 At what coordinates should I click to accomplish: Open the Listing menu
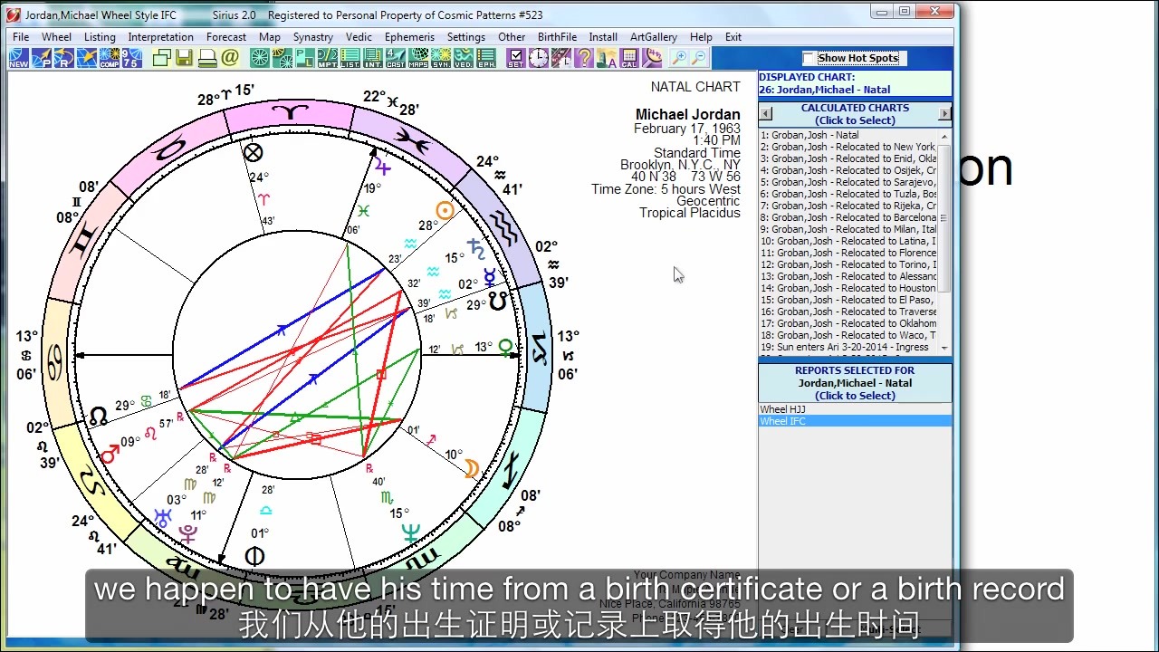(x=100, y=37)
